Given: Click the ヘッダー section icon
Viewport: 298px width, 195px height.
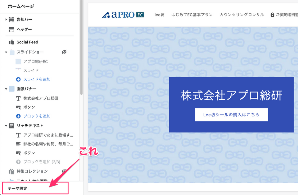Looking at the screenshot, I should pyautogui.click(x=11, y=30).
